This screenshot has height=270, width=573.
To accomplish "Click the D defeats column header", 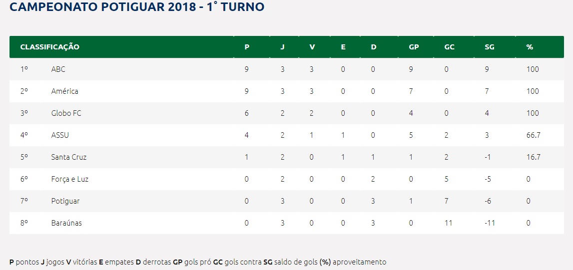I will tap(374, 47).
